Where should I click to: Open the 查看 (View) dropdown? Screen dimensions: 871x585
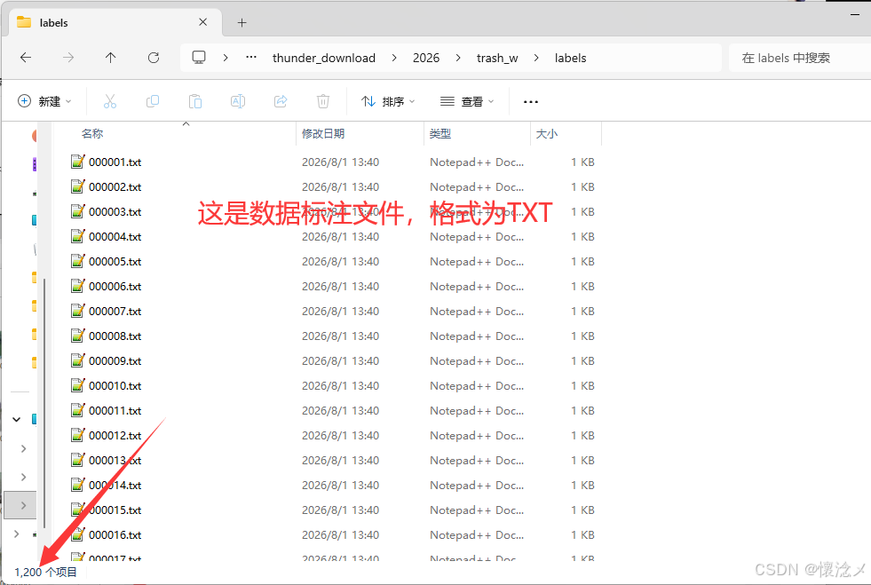click(467, 101)
